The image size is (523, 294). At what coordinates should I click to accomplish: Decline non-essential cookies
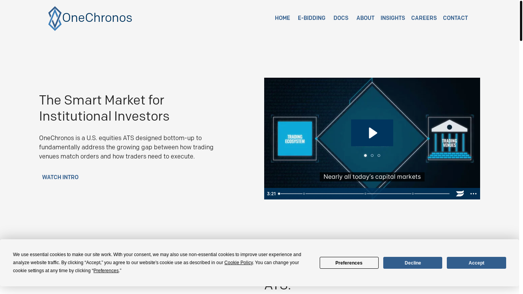point(413,263)
